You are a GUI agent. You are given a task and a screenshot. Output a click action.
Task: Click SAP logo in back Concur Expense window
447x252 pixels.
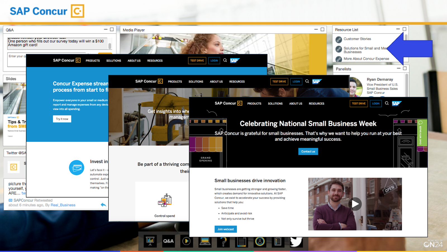pyautogui.click(x=235, y=60)
